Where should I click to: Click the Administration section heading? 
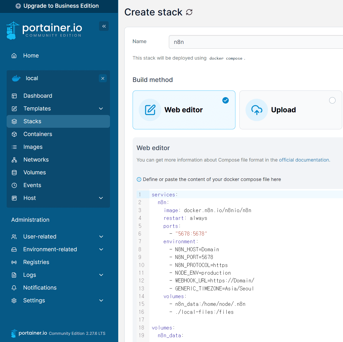coord(30,220)
